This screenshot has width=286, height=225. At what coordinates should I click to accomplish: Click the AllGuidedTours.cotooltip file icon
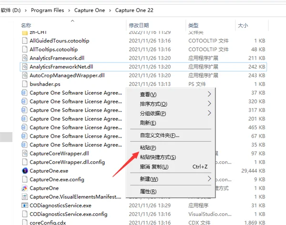[x=25, y=41]
